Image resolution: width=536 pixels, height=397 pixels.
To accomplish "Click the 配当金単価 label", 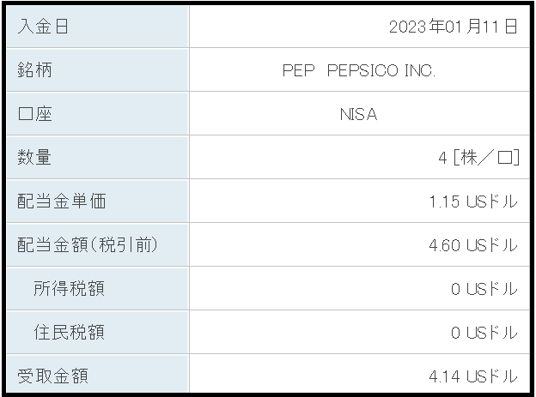I will click(x=62, y=201).
